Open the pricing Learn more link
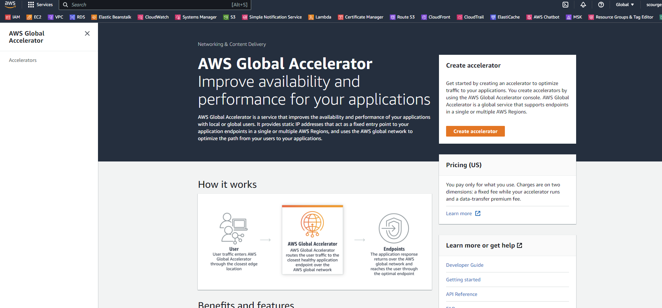 (x=459, y=213)
